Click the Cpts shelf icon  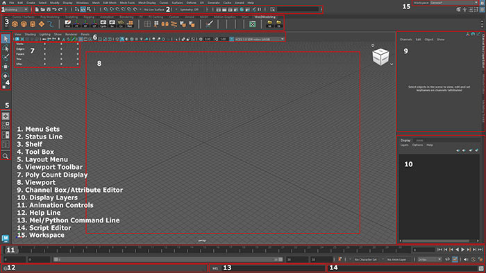pyautogui.click(x=103, y=24)
